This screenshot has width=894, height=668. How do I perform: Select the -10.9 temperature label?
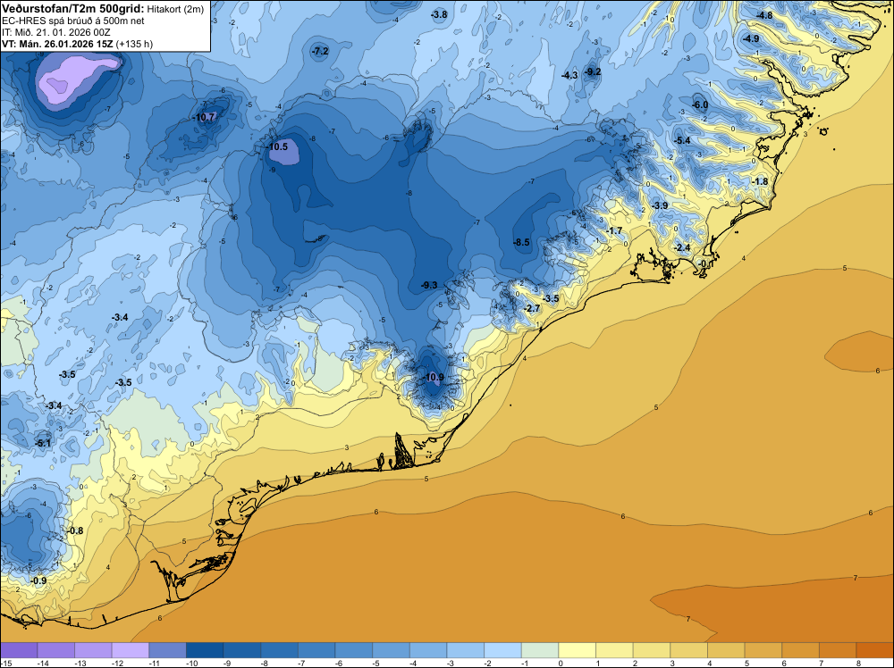tap(433, 377)
